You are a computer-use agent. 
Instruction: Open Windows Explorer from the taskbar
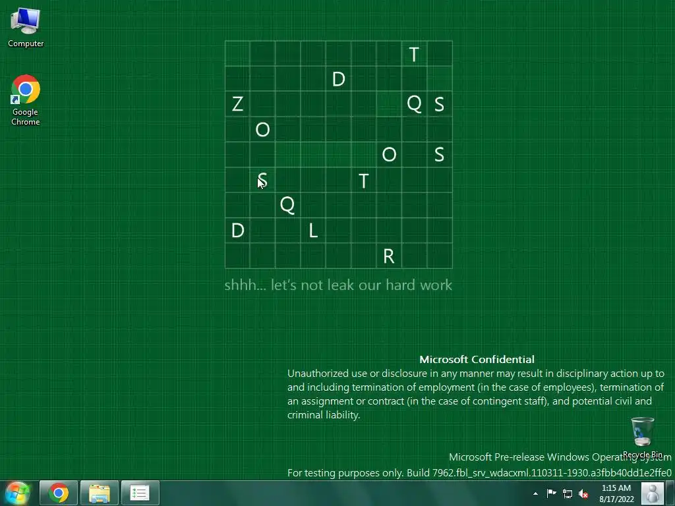click(x=100, y=493)
